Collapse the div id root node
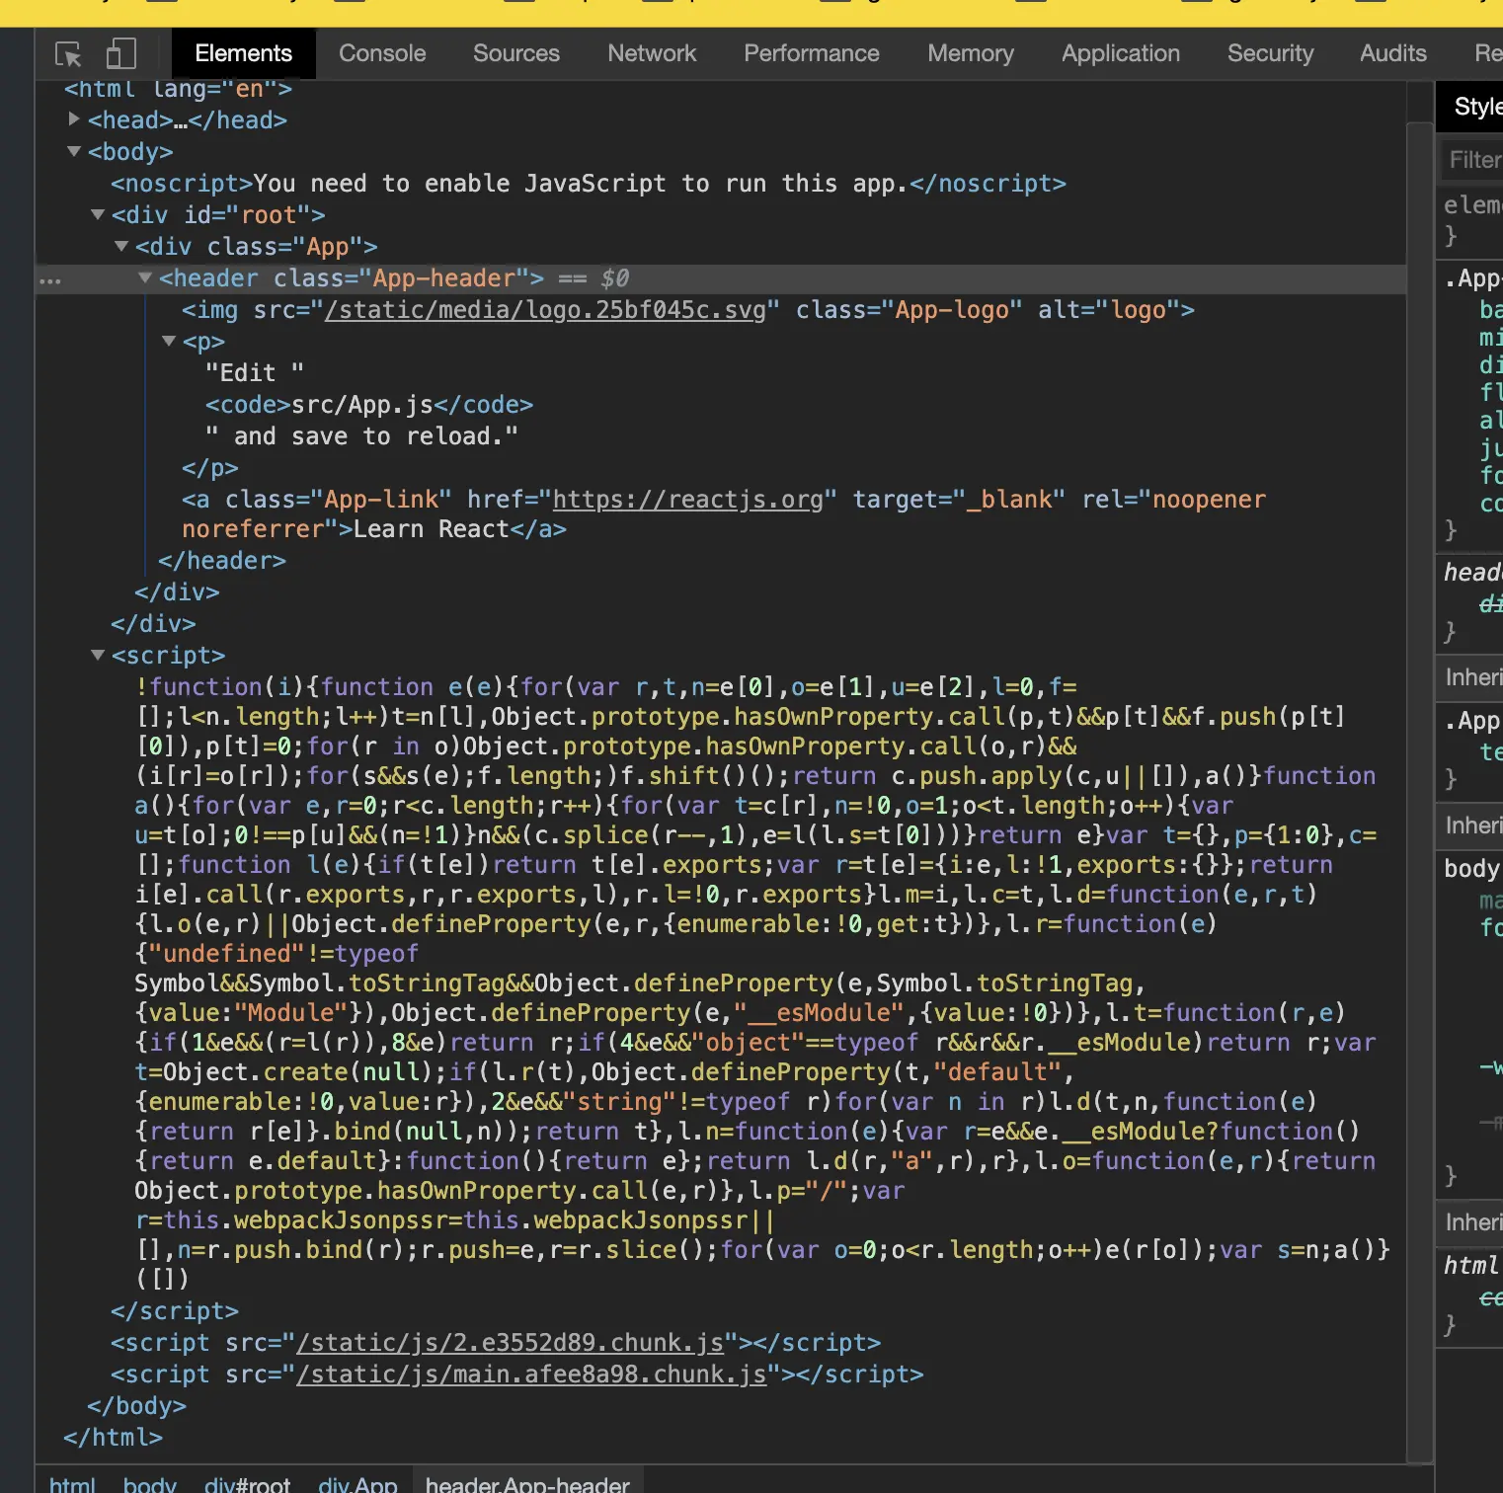The image size is (1503, 1493). pyautogui.click(x=98, y=214)
